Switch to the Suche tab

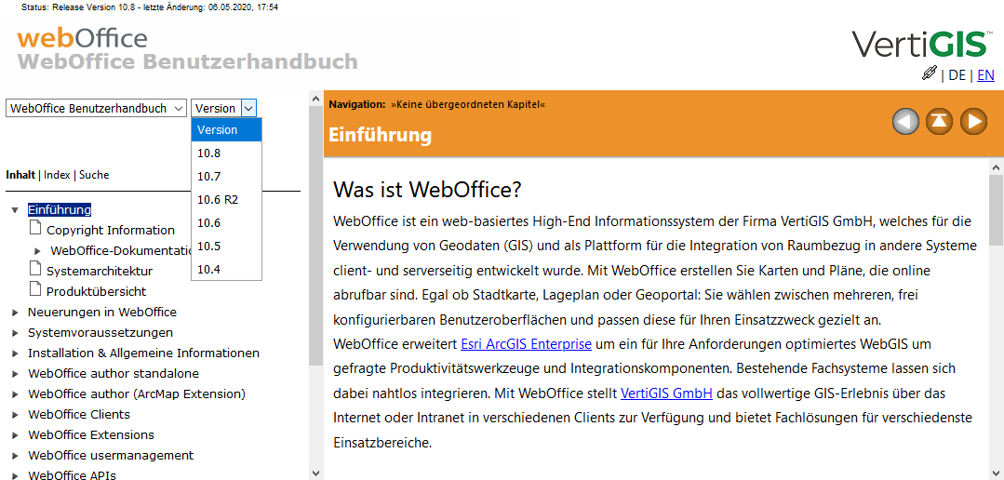94,175
